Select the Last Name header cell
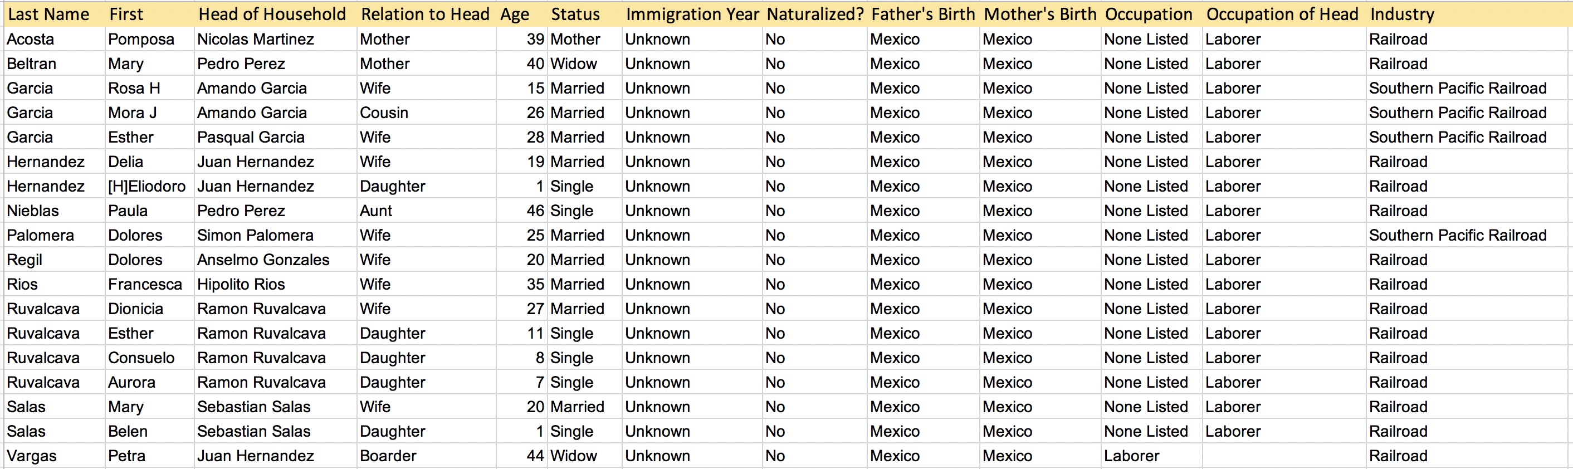Viewport: 1573px width, 469px height. (x=55, y=14)
